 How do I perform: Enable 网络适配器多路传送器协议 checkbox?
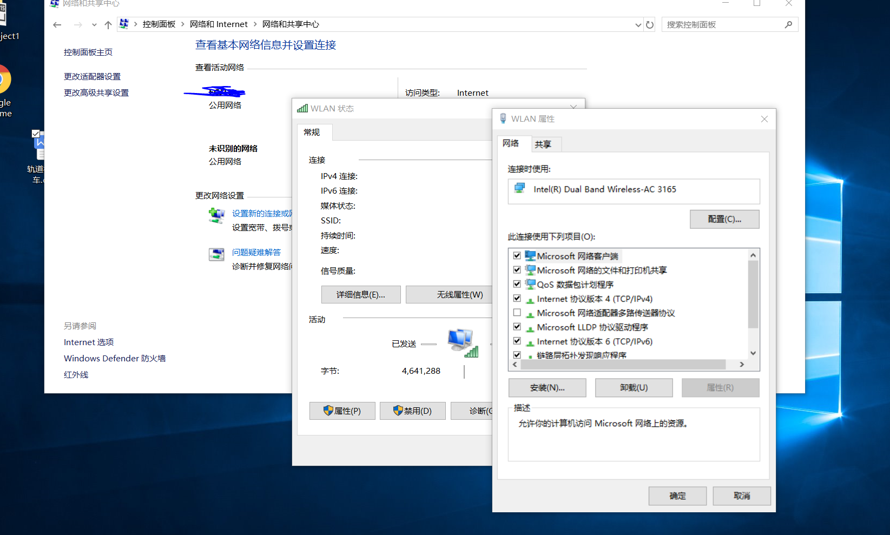point(517,312)
